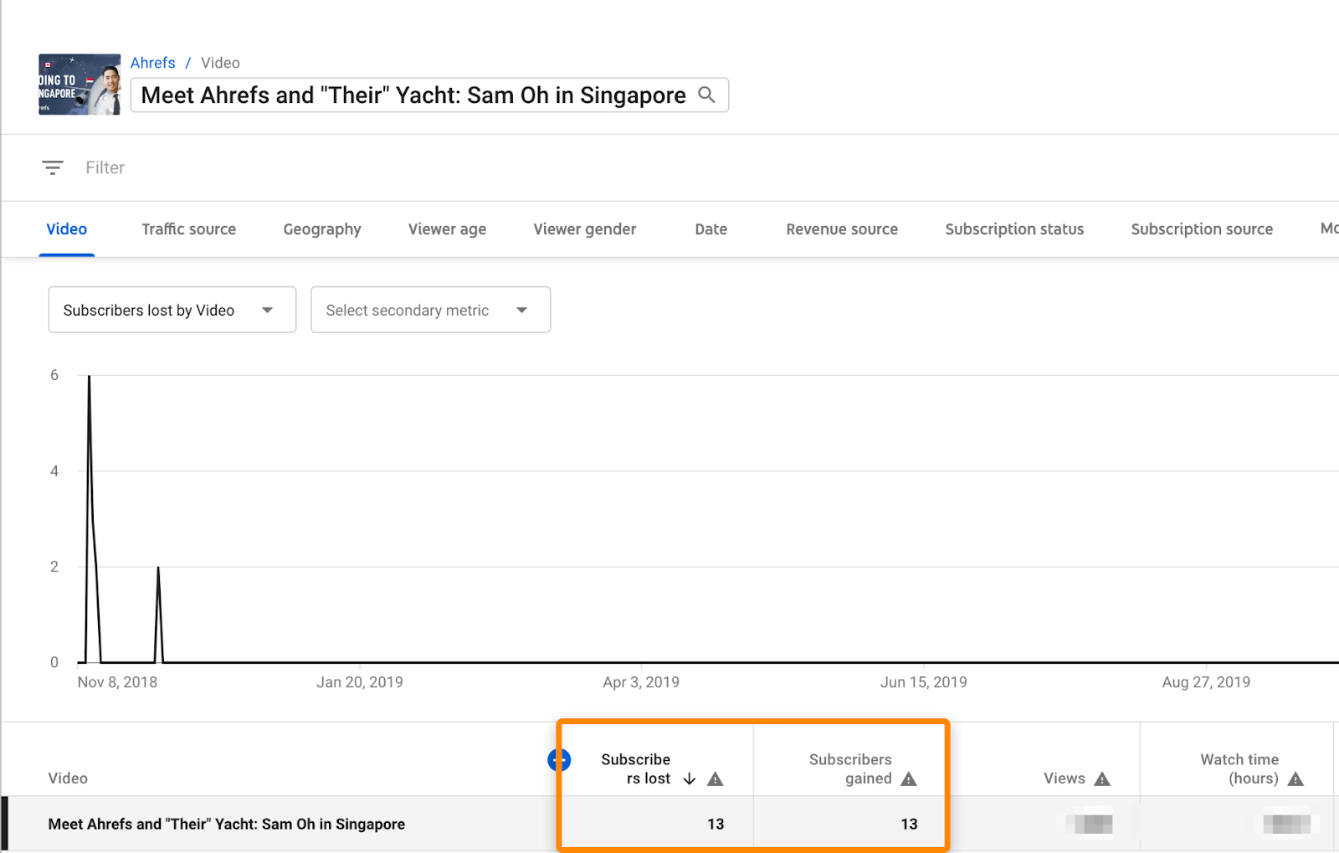Click the Ahrefs breadcrumb link

point(152,62)
